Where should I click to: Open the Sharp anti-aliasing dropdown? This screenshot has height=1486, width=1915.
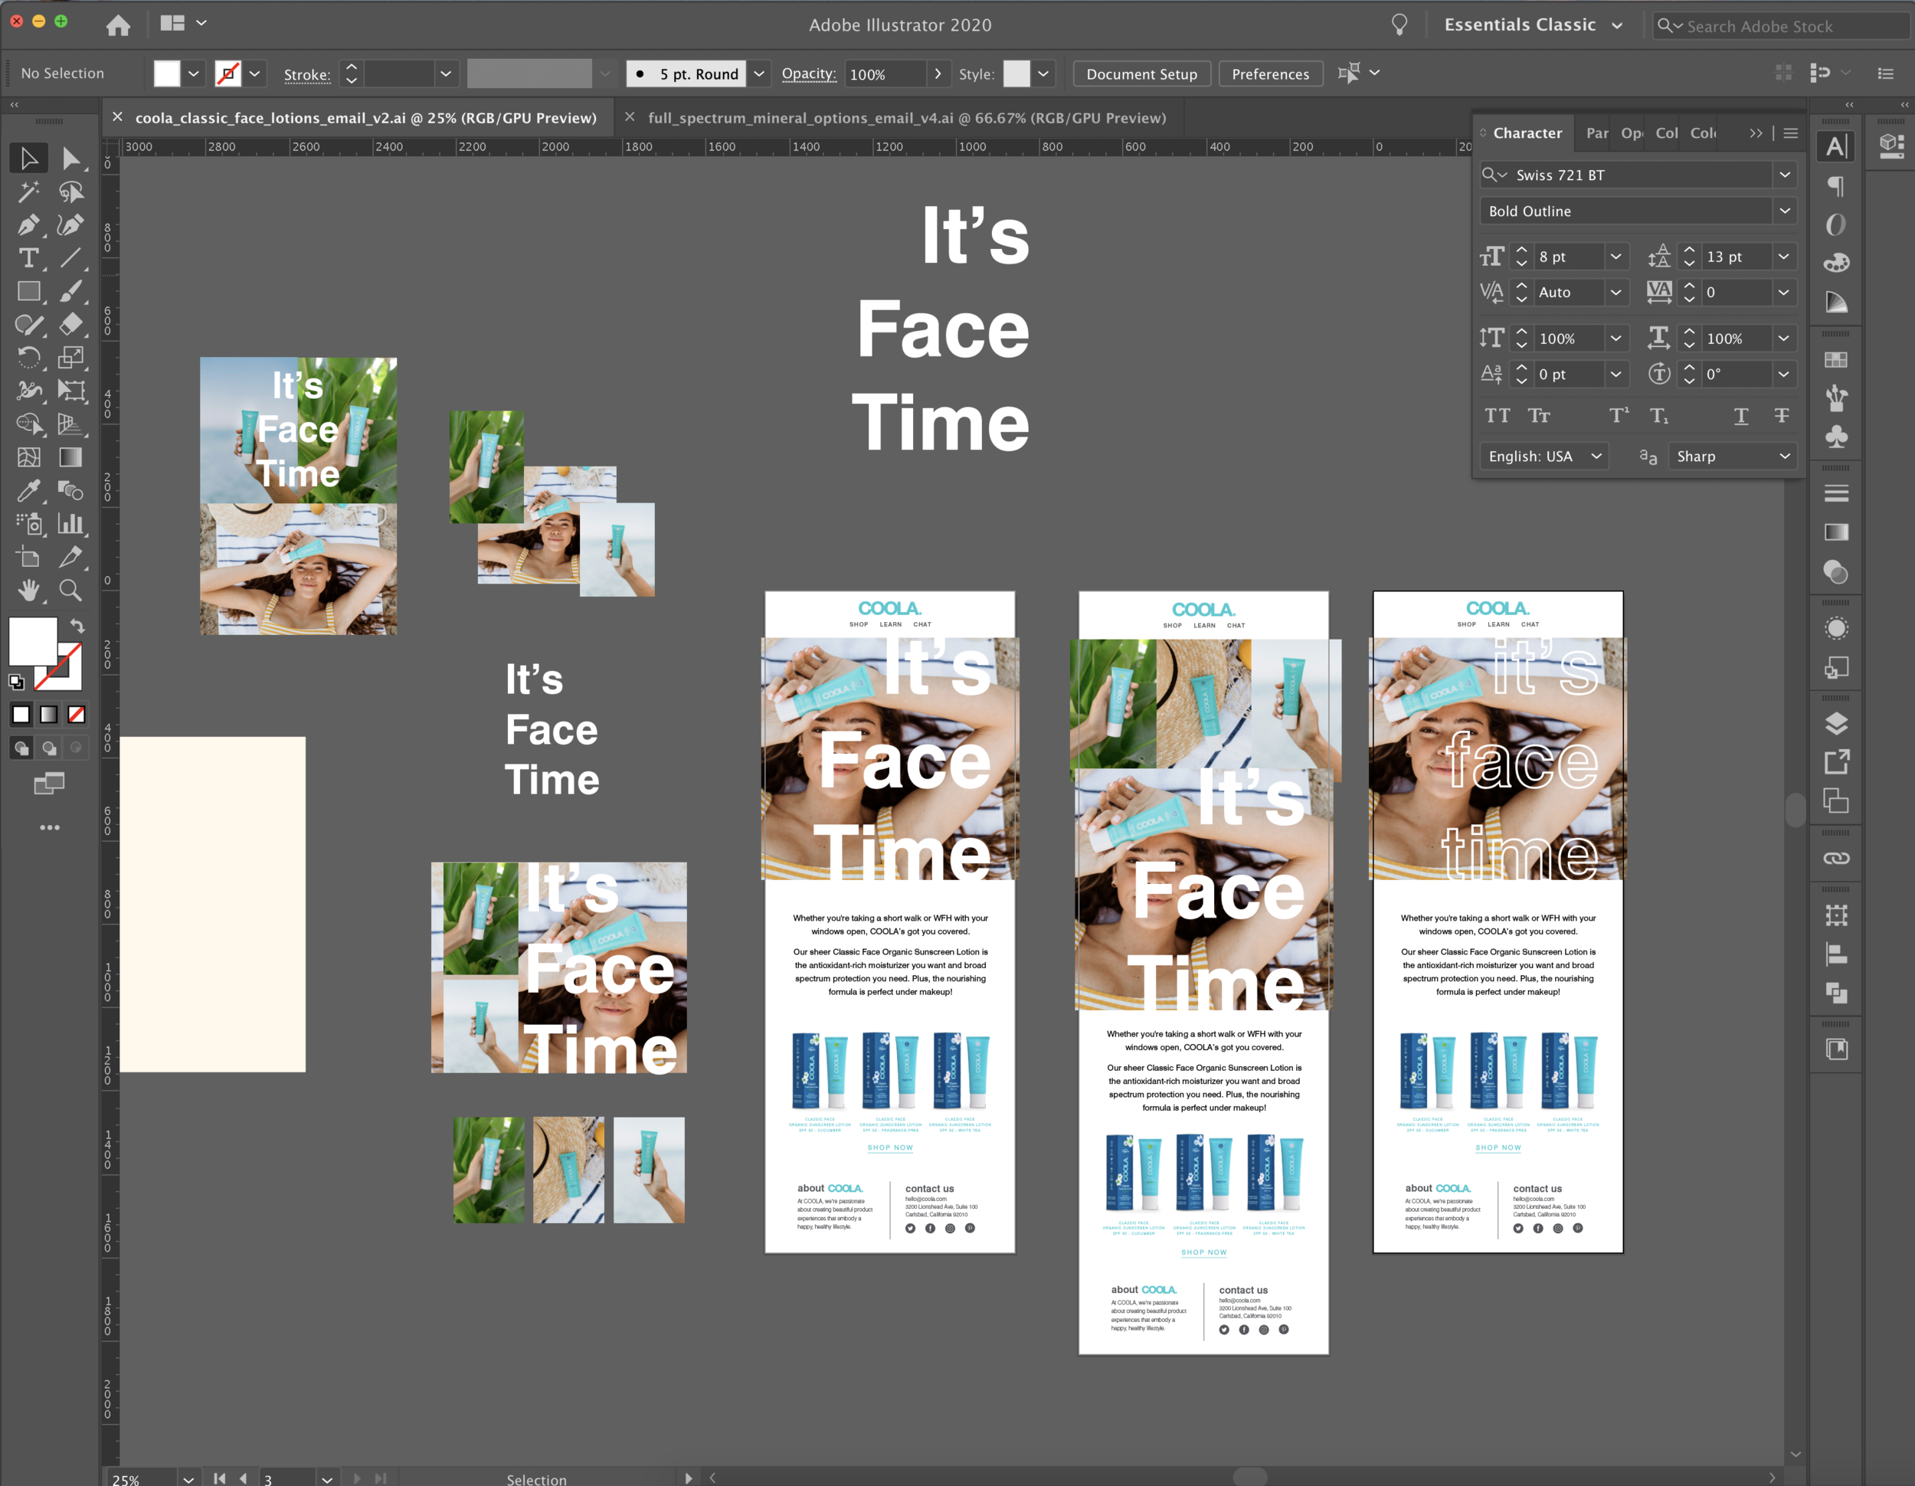pyautogui.click(x=1732, y=456)
